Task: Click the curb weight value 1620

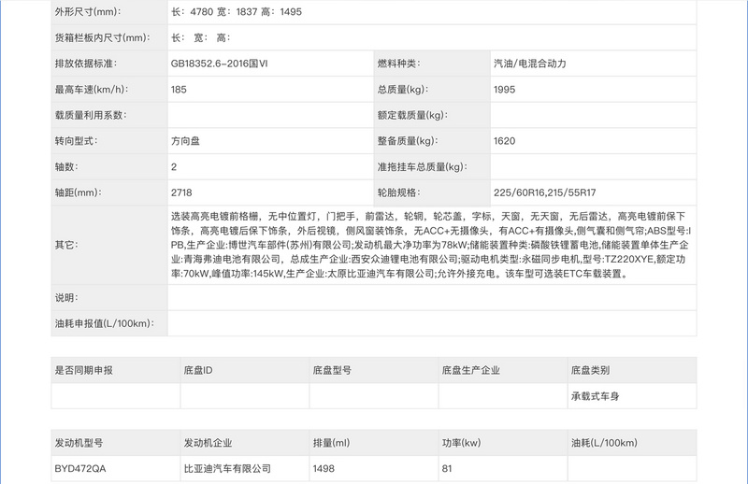Action: coord(505,141)
